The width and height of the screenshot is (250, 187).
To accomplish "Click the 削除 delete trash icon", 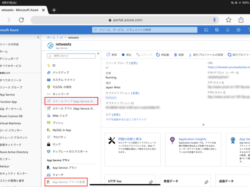I will [175, 55].
